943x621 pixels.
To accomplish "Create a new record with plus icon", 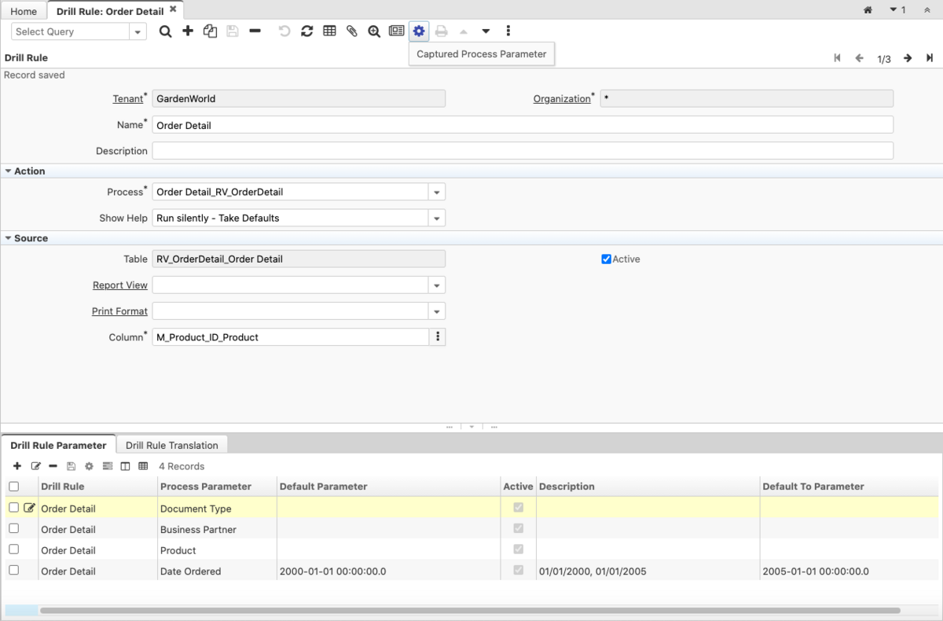I will click(188, 31).
